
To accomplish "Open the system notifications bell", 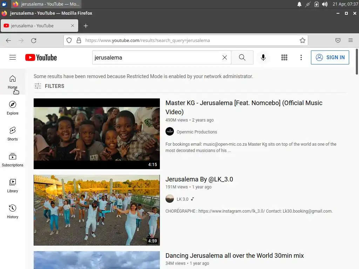I will (x=299, y=4).
